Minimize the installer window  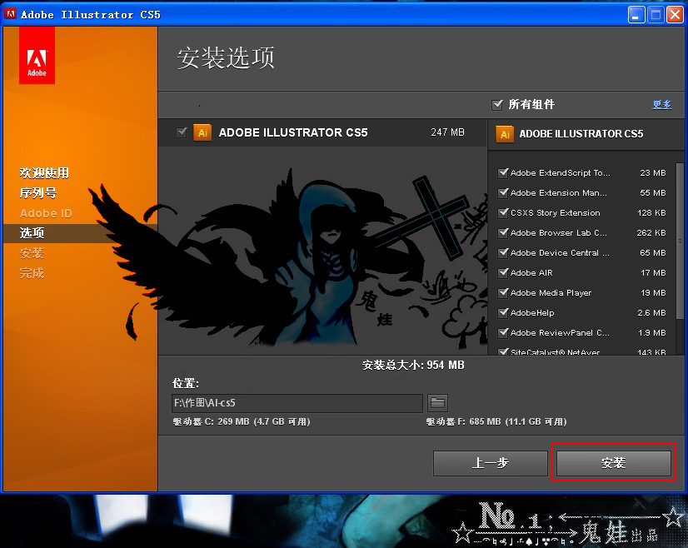coord(636,15)
